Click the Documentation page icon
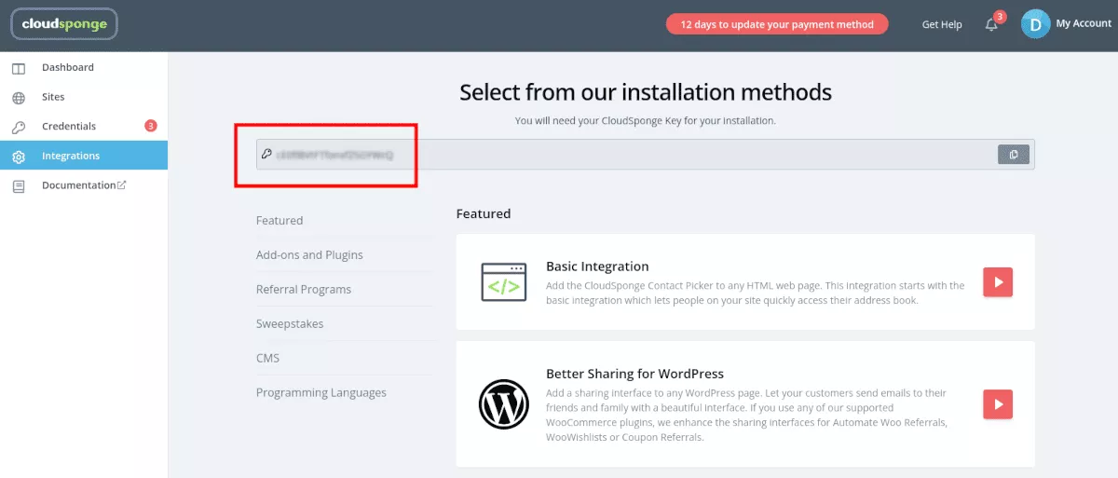The width and height of the screenshot is (1118, 478). tap(19, 186)
